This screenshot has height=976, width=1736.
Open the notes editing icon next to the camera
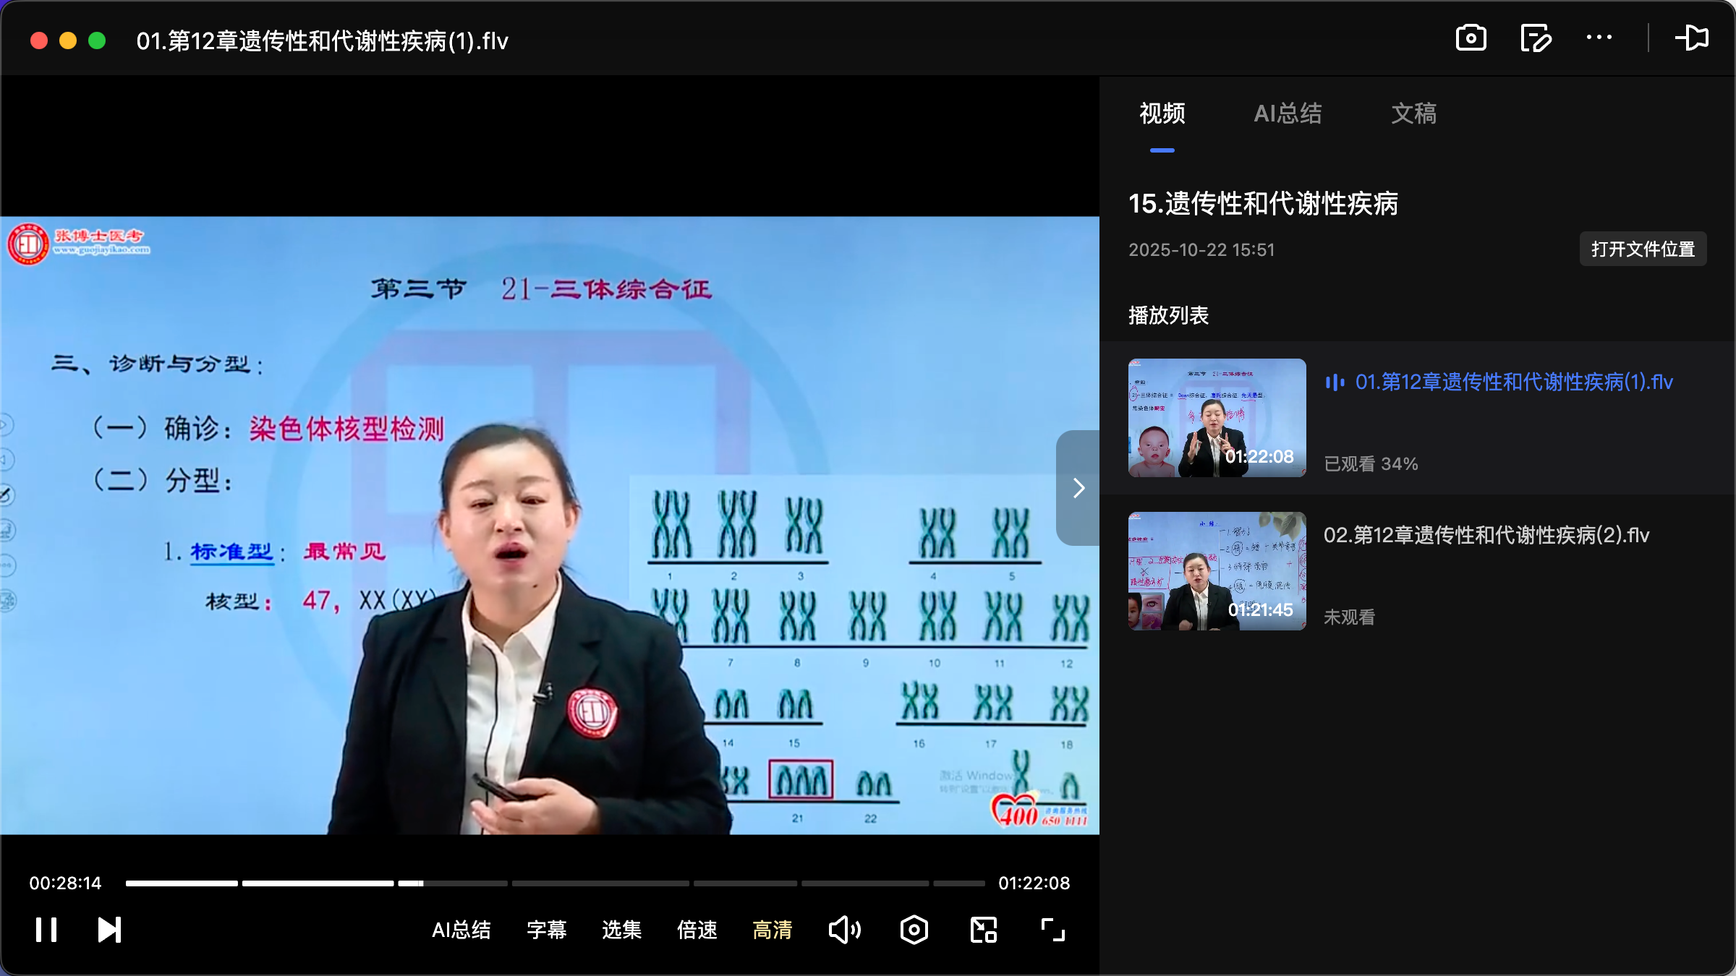[1535, 38]
